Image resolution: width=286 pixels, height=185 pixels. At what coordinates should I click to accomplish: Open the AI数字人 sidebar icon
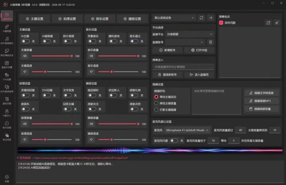[x=7, y=113]
